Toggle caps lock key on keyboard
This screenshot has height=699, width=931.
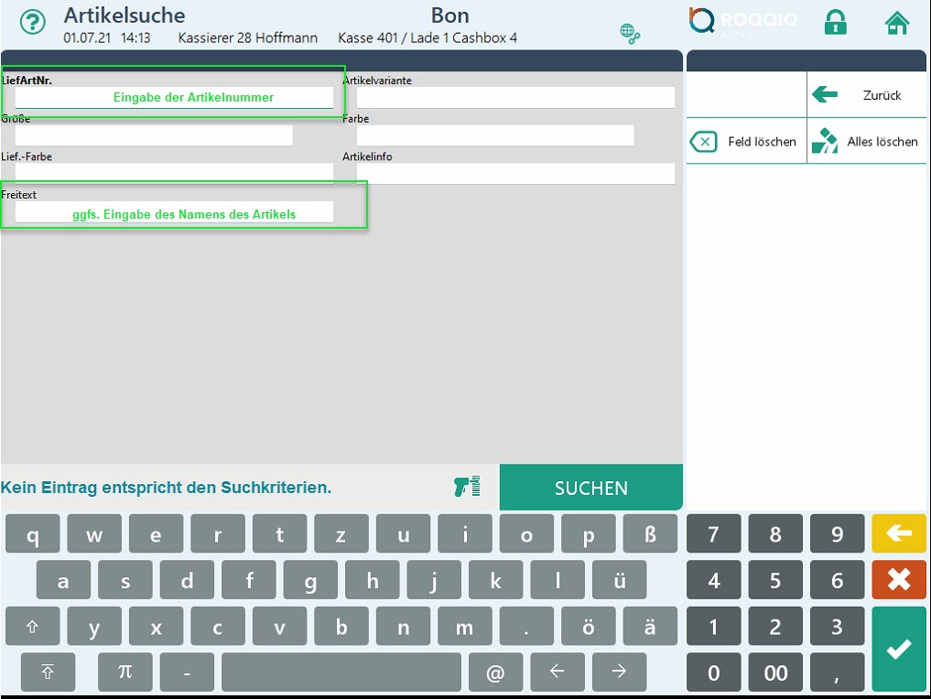point(47,672)
